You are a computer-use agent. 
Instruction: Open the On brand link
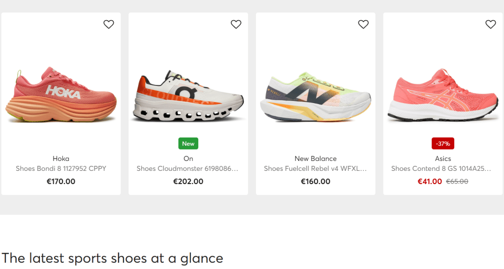point(189,159)
